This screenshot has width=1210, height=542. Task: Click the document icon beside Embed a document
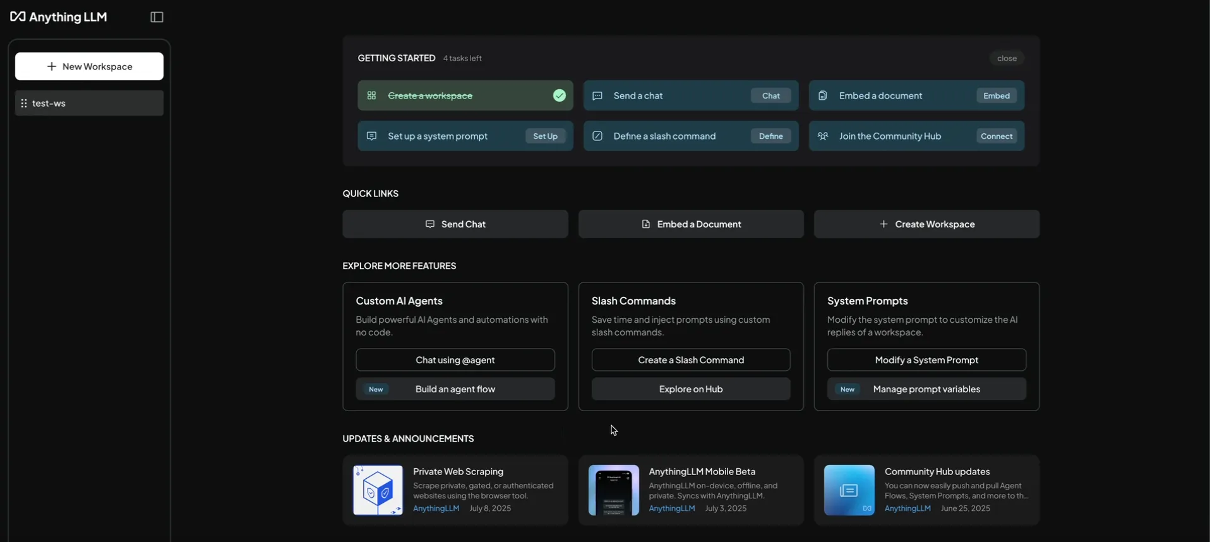coord(823,95)
